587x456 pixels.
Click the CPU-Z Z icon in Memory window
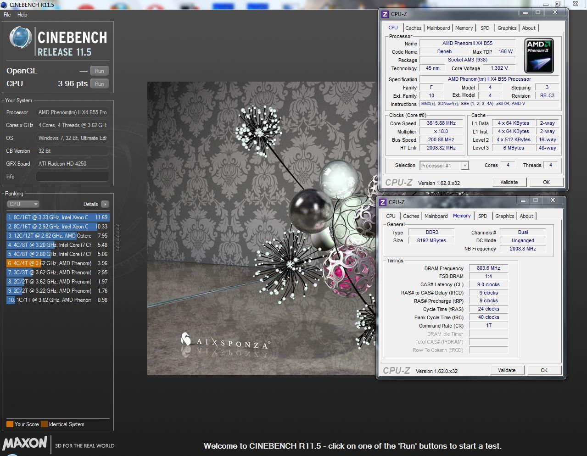(x=383, y=202)
